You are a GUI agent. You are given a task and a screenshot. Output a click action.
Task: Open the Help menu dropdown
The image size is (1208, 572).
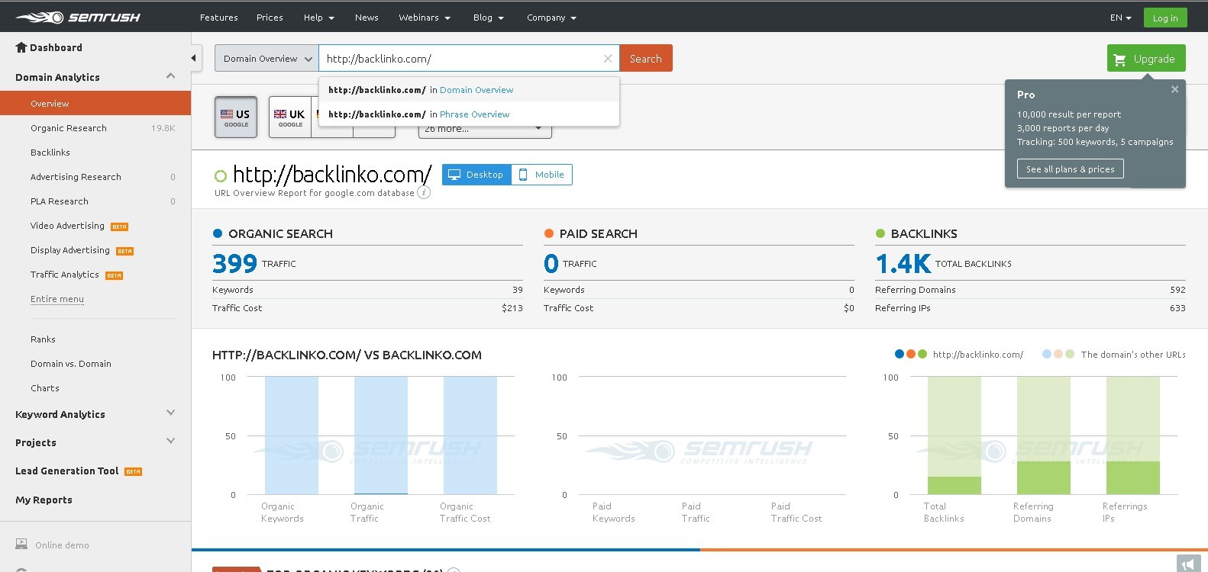[x=318, y=18]
